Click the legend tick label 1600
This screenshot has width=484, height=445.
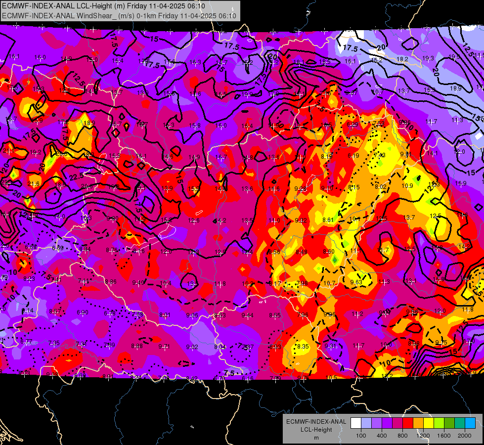(x=444, y=436)
